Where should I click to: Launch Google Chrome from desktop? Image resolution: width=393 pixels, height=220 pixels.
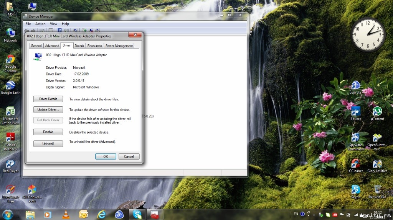[10, 64]
